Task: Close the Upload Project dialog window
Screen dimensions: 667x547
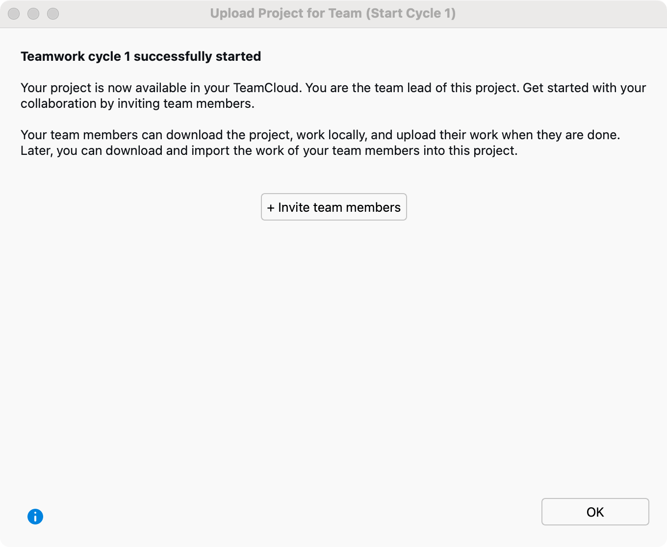Action: [14, 14]
